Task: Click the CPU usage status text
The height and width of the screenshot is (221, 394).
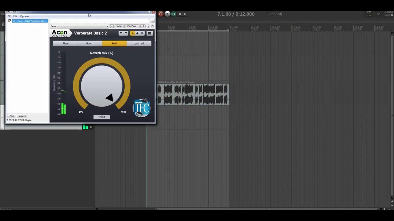Action: 19,120
